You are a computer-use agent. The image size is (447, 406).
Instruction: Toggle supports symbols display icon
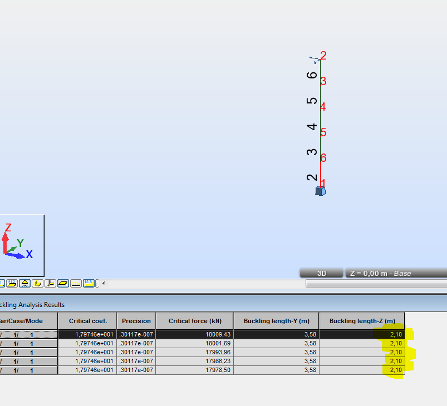(25, 284)
